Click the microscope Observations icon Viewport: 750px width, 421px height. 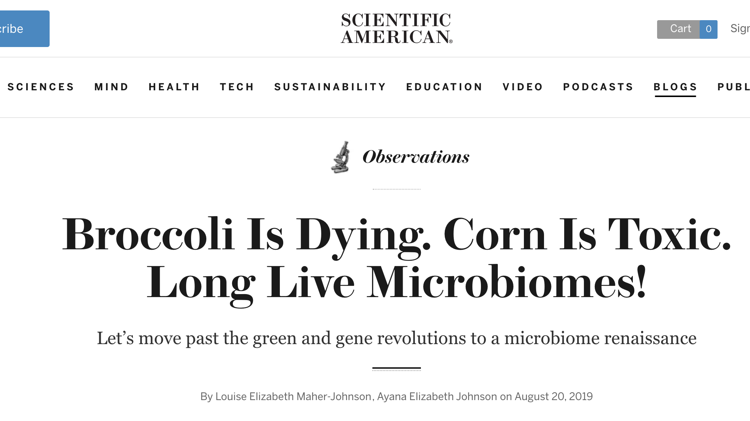point(341,157)
